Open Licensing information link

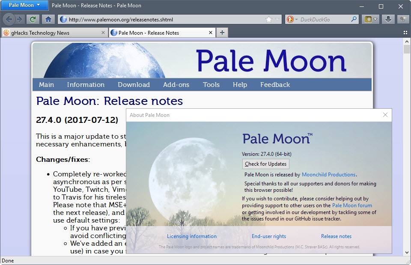[192, 236]
